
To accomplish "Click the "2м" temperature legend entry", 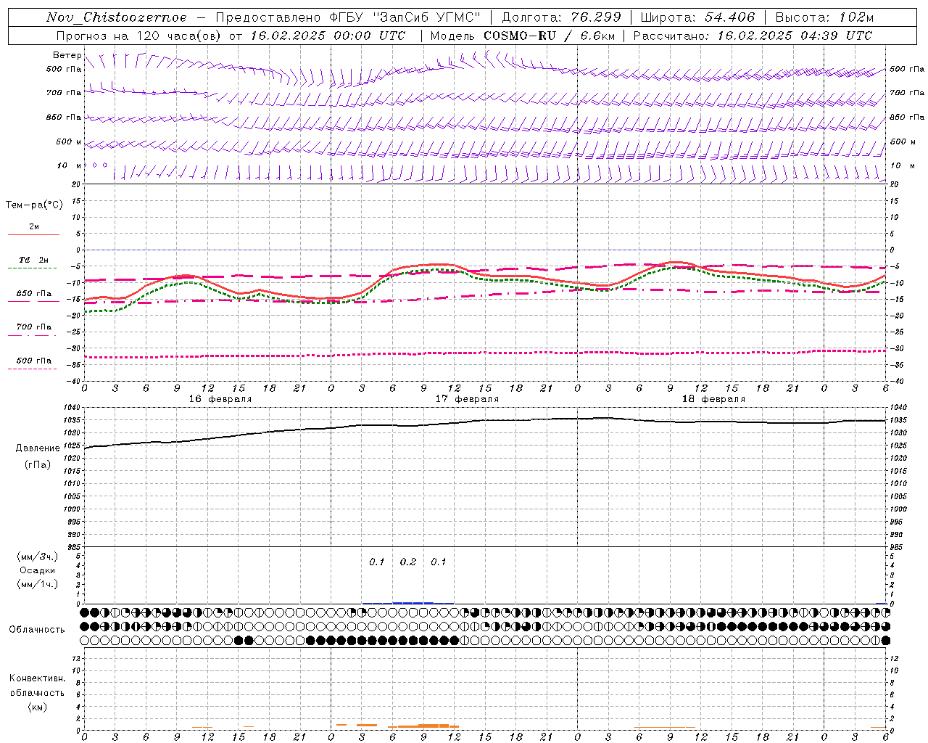I will pos(34,226).
